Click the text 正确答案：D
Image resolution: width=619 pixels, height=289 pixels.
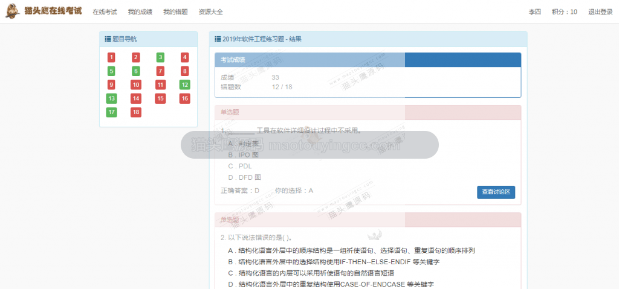click(x=239, y=191)
